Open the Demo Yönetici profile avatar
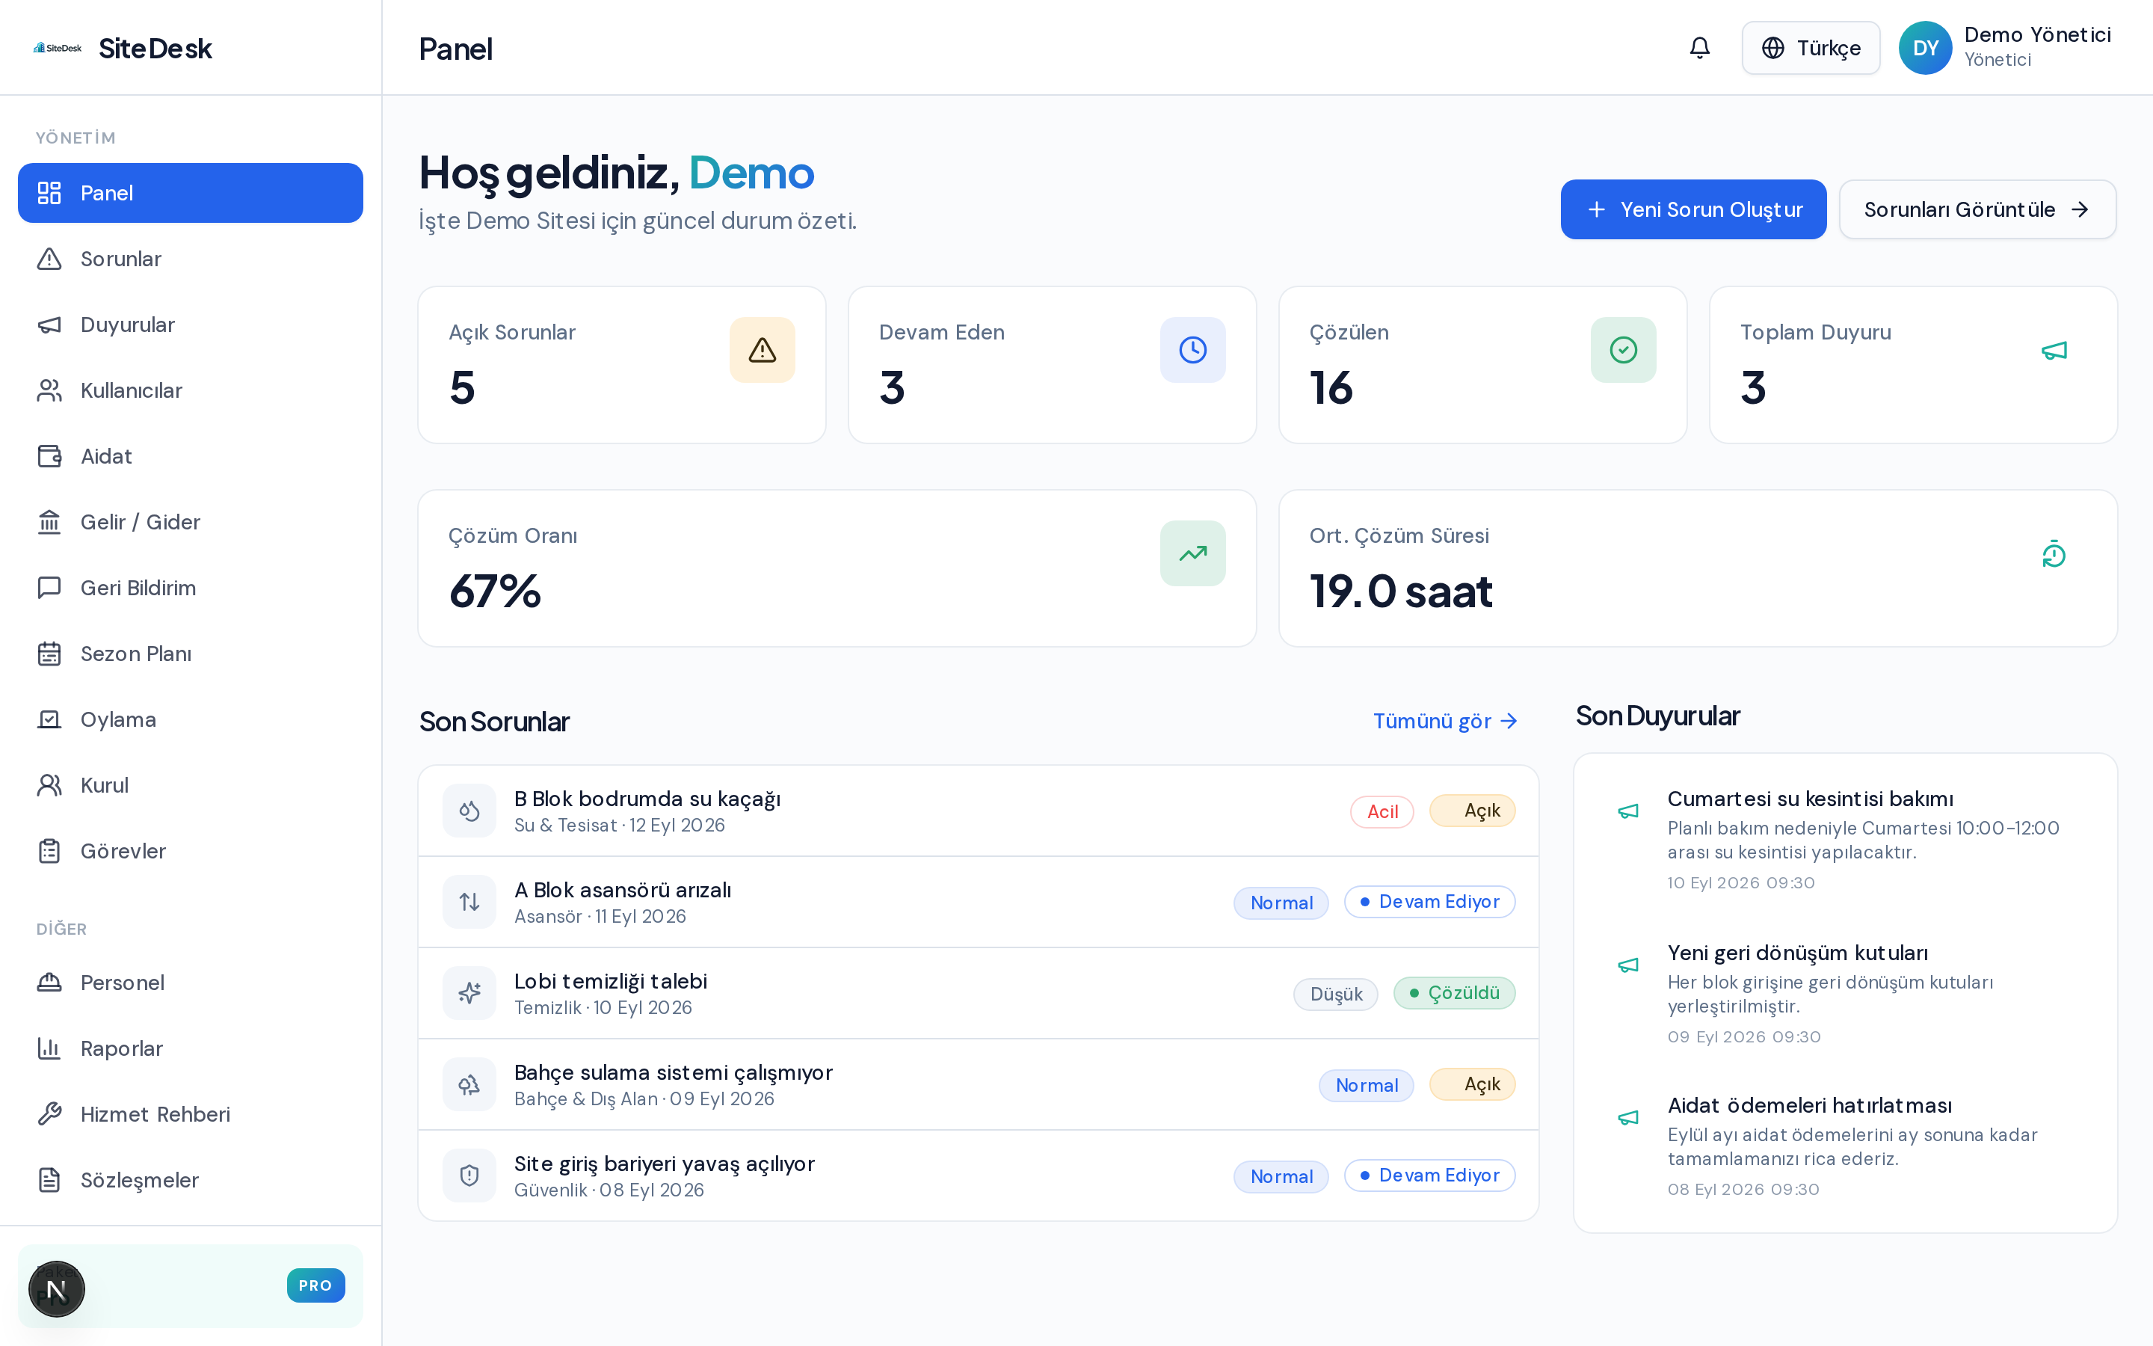 (x=1925, y=48)
